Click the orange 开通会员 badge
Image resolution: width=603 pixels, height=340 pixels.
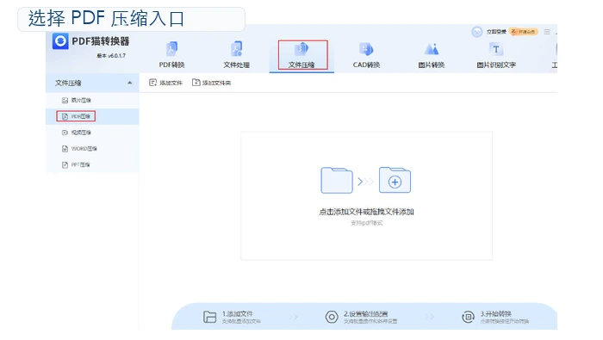click(x=524, y=32)
